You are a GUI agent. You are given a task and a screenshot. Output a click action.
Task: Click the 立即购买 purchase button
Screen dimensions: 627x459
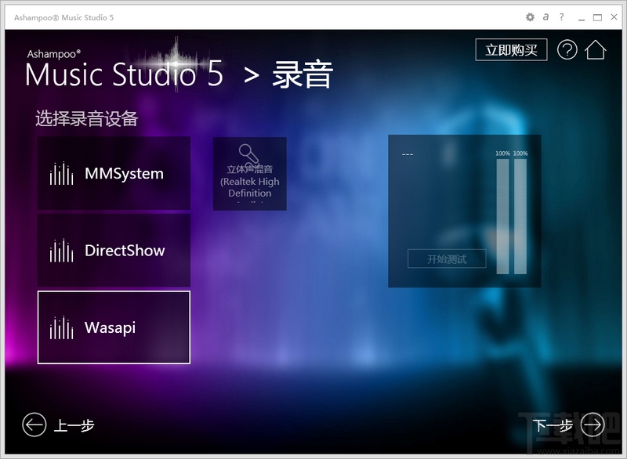pos(511,49)
